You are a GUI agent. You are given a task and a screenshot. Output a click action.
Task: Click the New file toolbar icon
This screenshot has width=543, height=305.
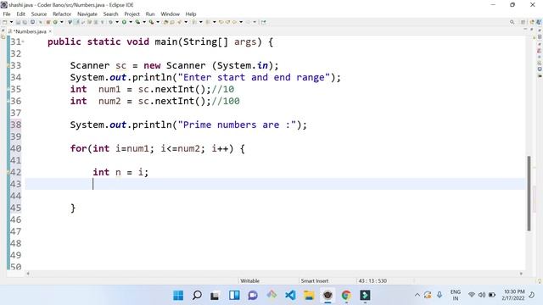[x=4, y=22]
